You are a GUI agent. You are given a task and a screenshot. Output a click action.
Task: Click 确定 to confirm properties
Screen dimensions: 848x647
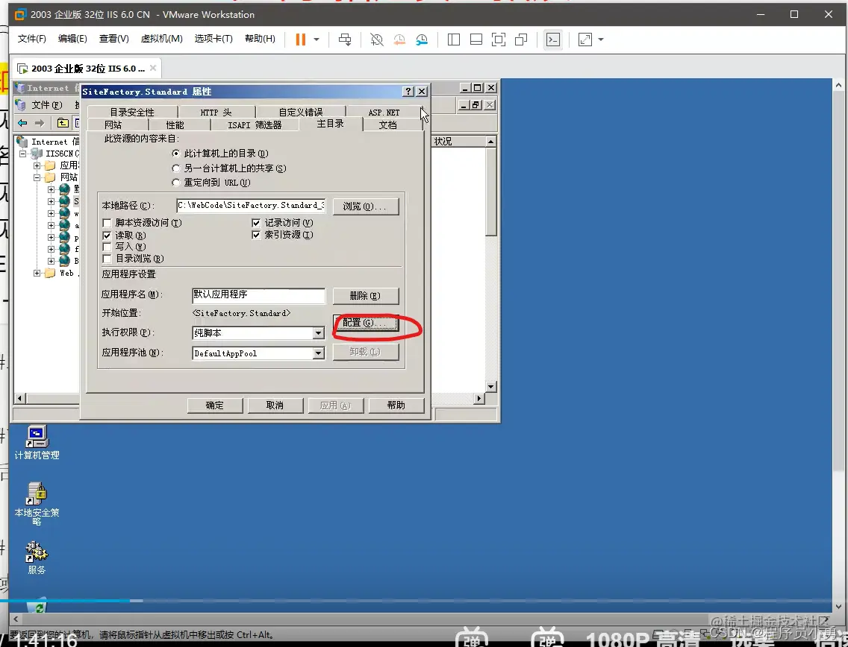point(215,405)
